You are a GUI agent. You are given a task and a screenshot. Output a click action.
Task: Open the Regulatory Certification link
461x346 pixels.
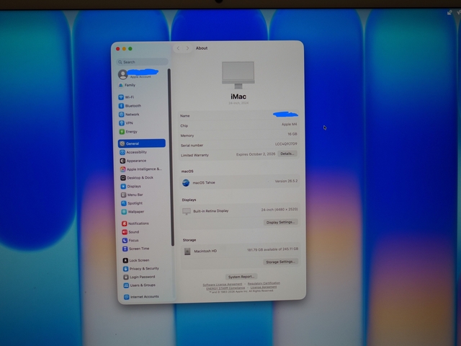(x=264, y=283)
